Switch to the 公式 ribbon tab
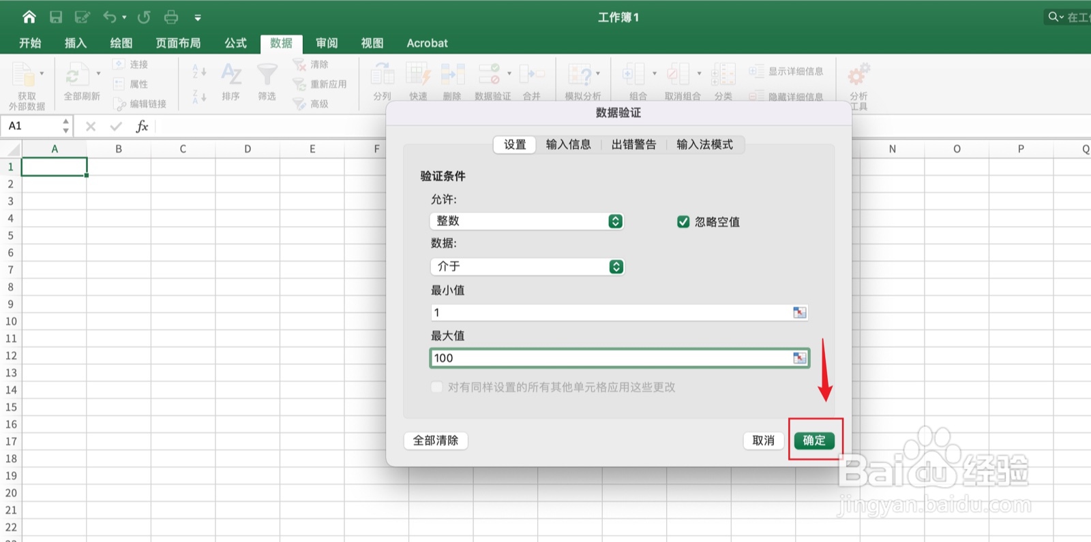 pos(236,43)
